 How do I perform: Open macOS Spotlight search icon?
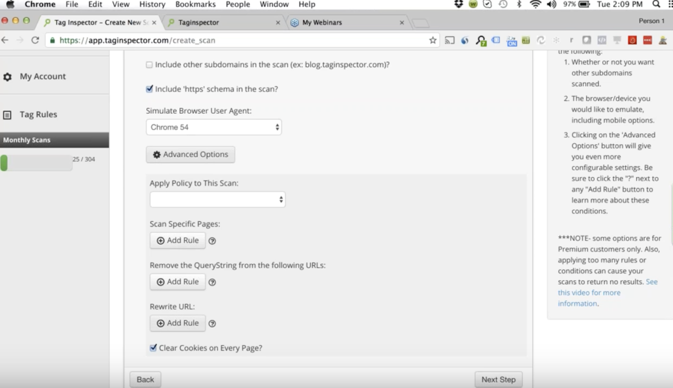[x=656, y=4]
